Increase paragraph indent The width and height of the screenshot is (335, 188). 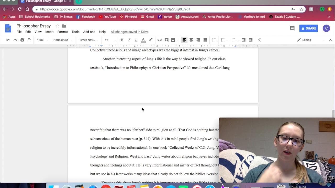pyautogui.click(x=251, y=40)
